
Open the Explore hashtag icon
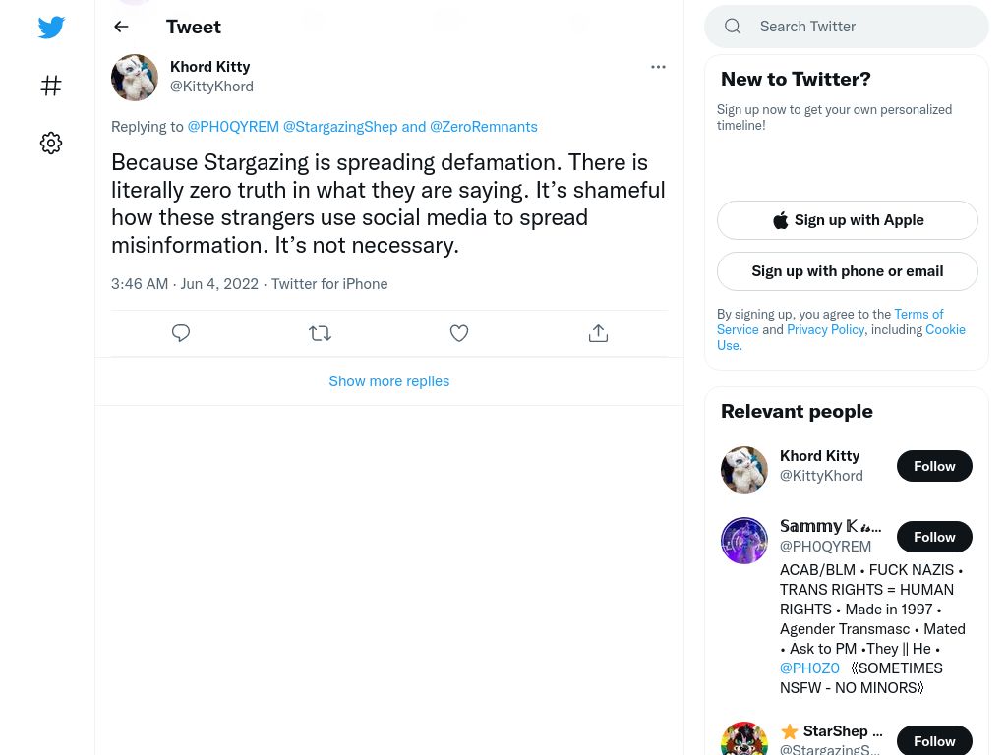tap(51, 86)
